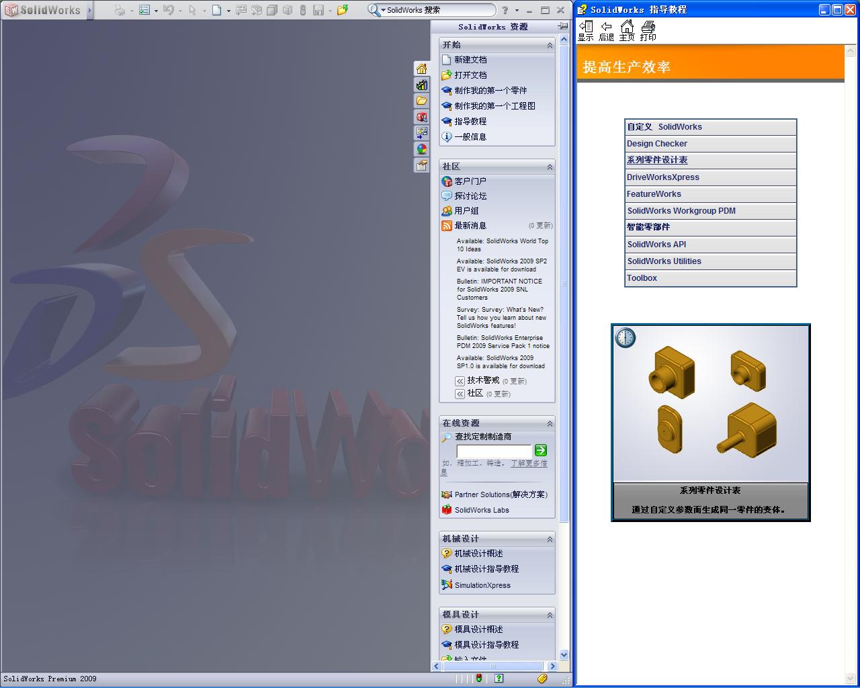Open 客户门户 in community section

pos(470,181)
